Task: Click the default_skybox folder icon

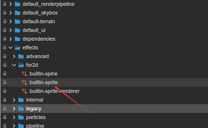Action: coord(18,13)
